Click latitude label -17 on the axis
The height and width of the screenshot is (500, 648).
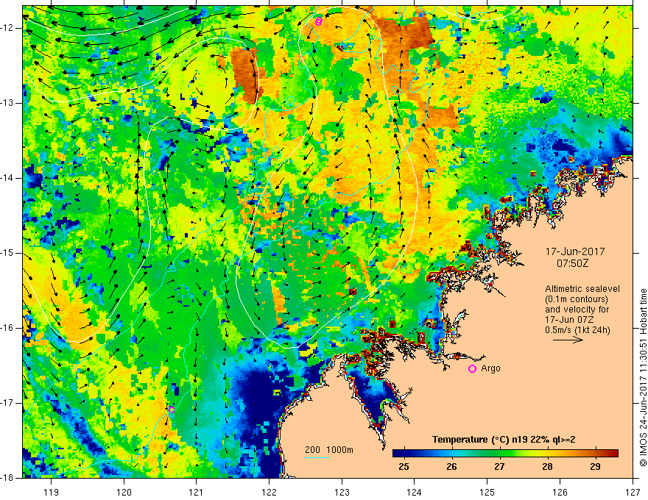7,403
